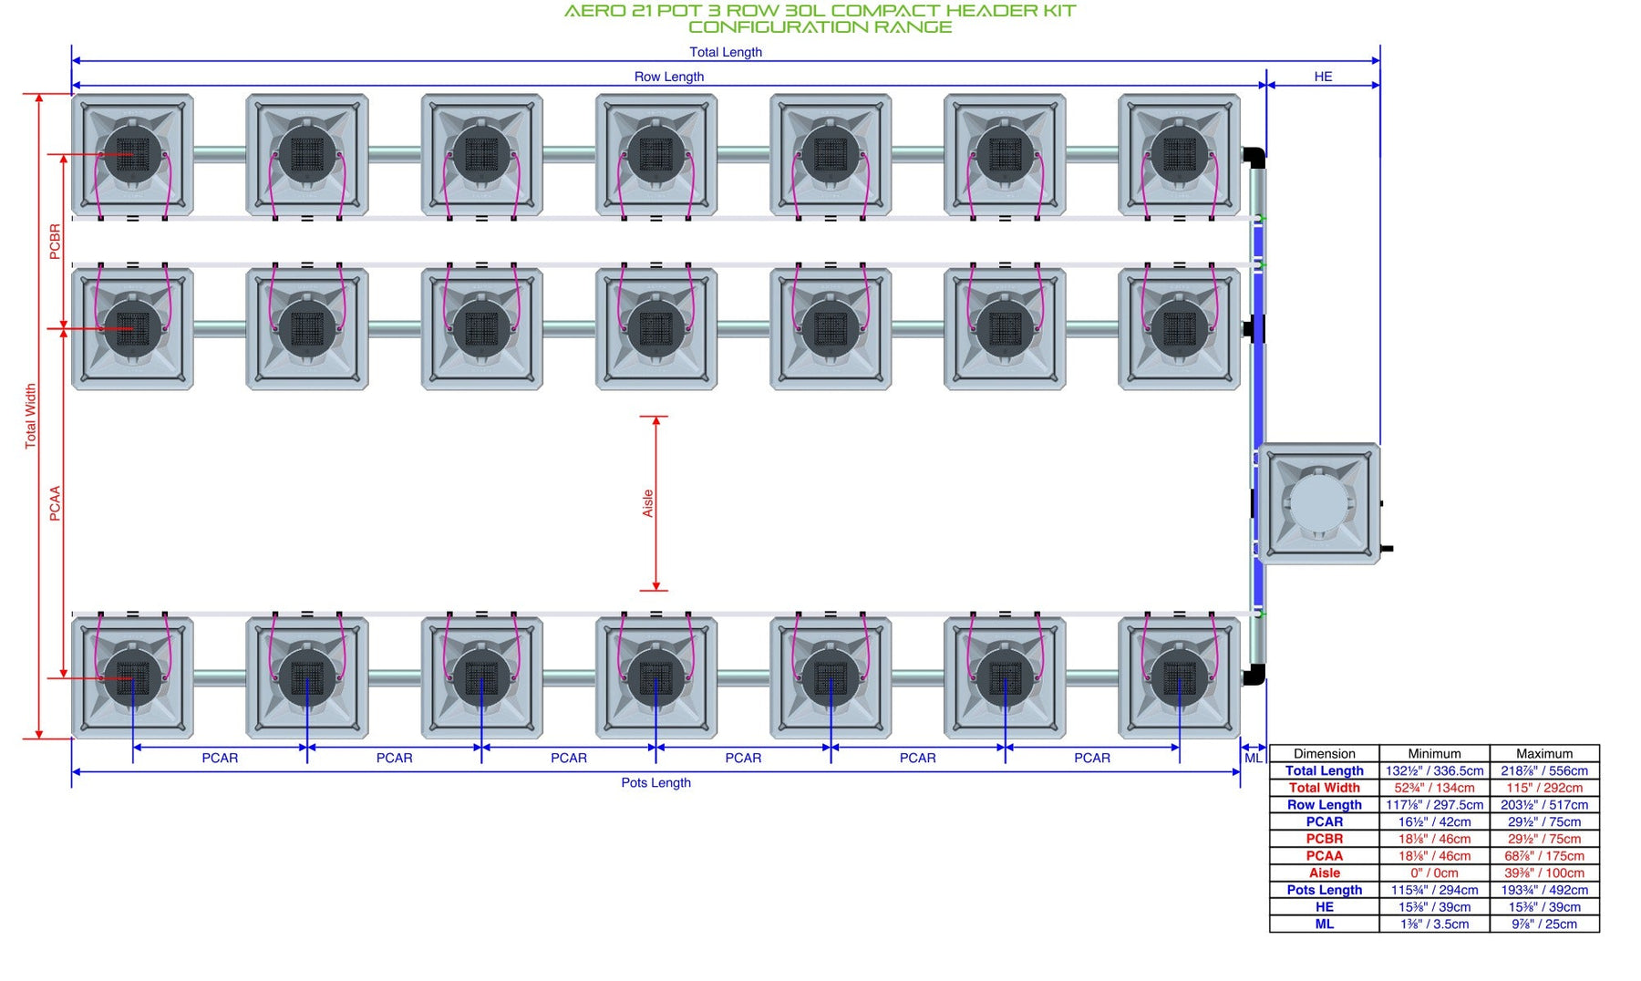Viewport: 1641px width, 981px height.
Task: Click the '52¾" / 134cm' cell
Action: [1434, 788]
